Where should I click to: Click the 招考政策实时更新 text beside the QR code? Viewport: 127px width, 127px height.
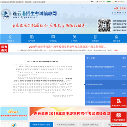click(120, 21)
